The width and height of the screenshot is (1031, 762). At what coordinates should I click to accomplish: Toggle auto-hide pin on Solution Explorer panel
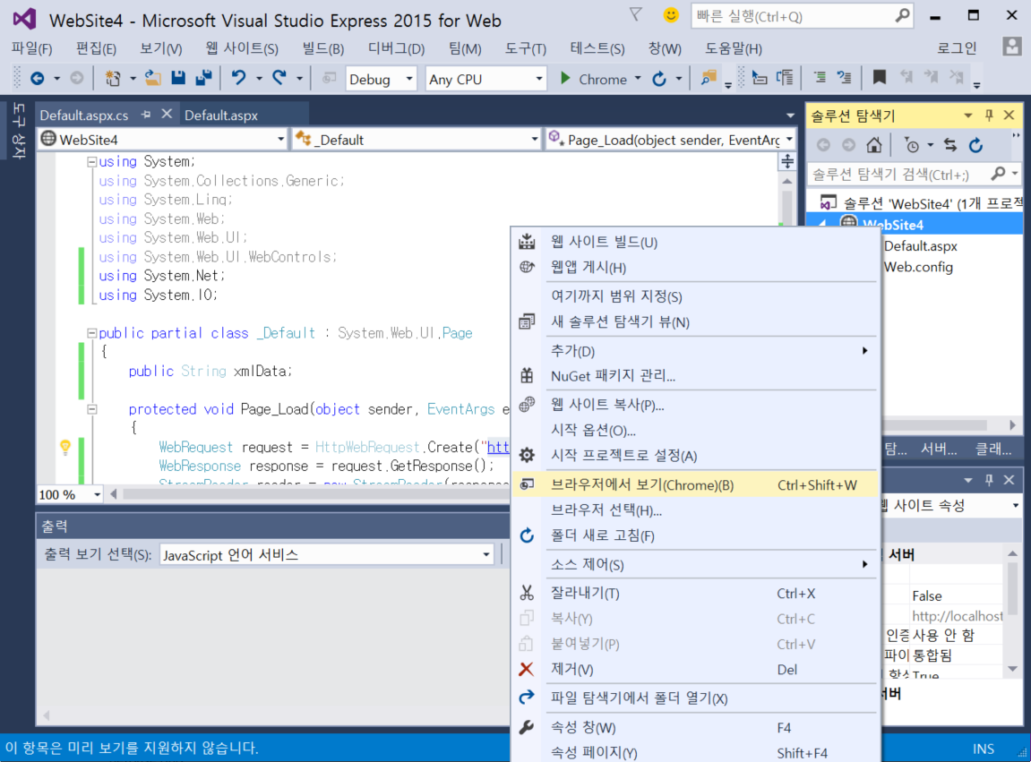pos(990,116)
